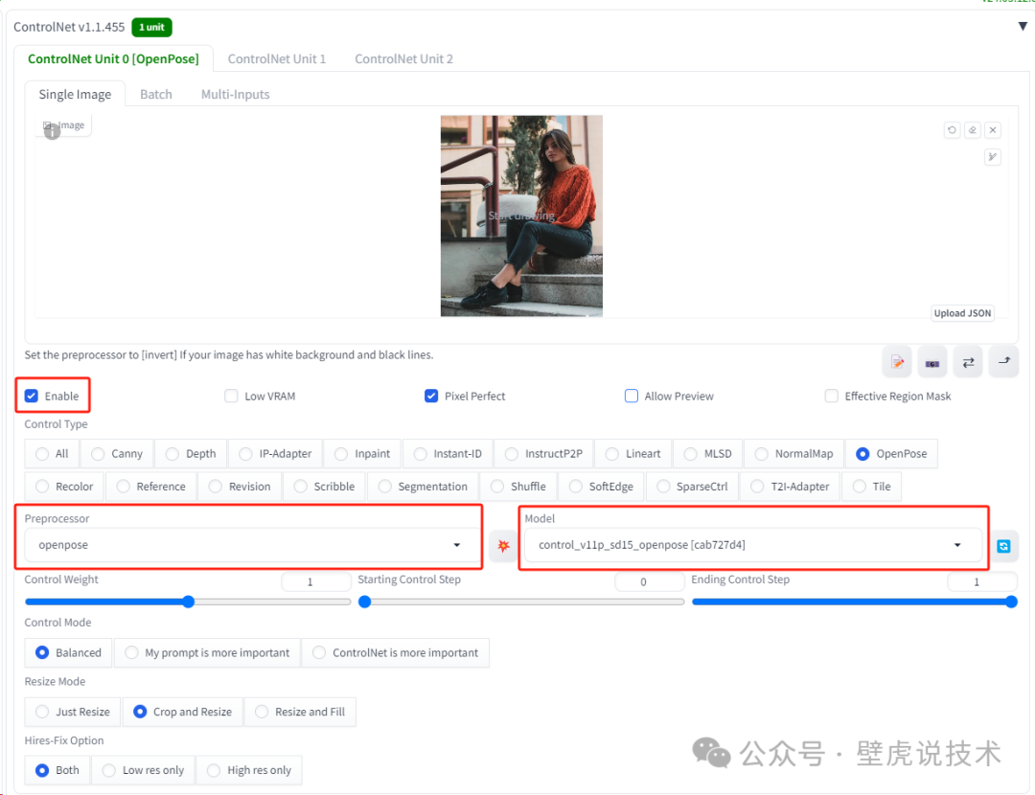1035x795 pixels.
Task: Select the OpenPose control type
Action: click(891, 454)
